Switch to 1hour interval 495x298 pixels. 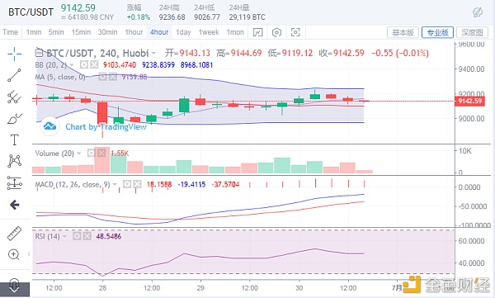(x=134, y=32)
